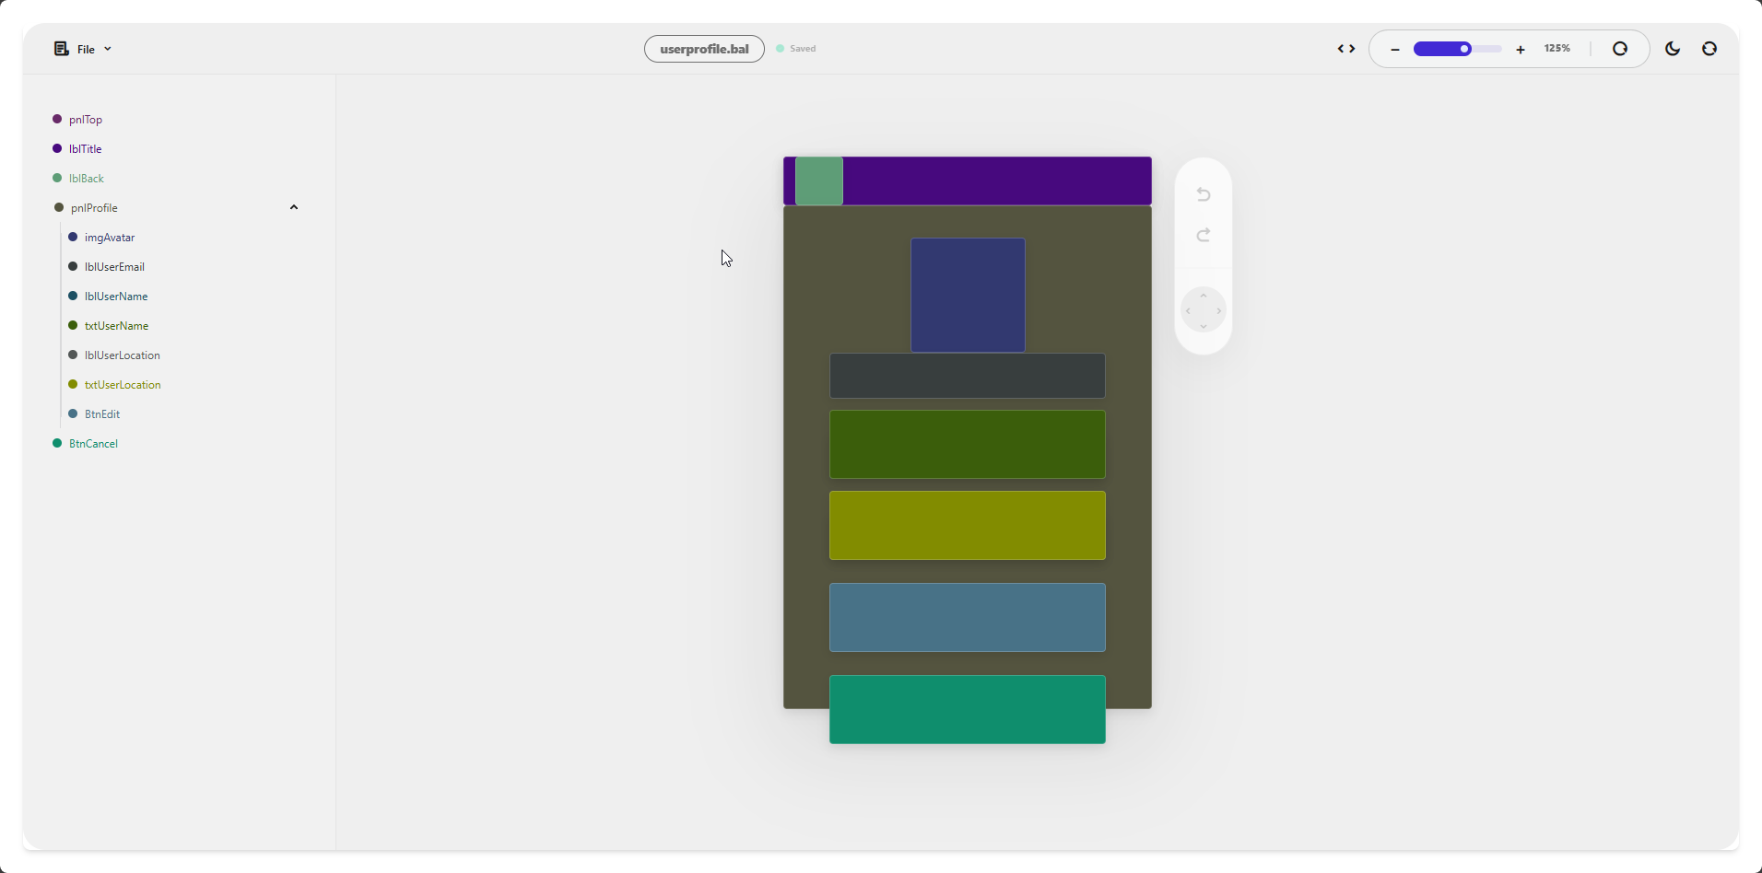
Task: Select the teal BtnCancel rectangle
Action: tap(968, 709)
